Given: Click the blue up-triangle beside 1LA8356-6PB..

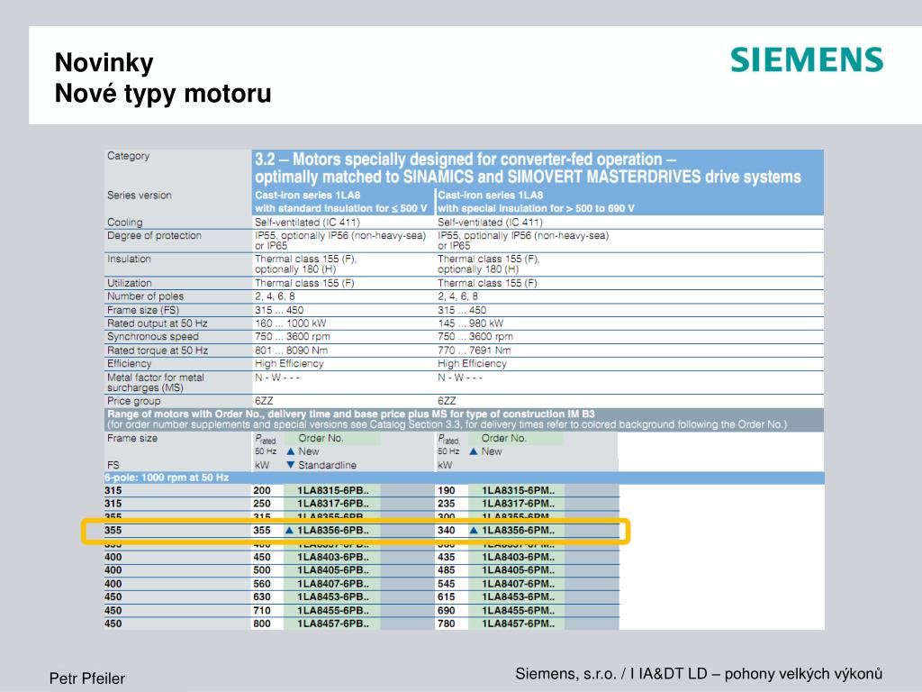Looking at the screenshot, I should click(289, 530).
